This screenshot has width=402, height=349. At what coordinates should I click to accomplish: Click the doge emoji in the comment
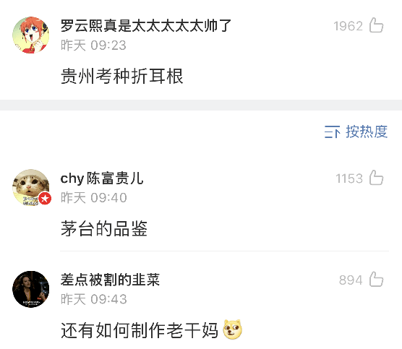232,329
